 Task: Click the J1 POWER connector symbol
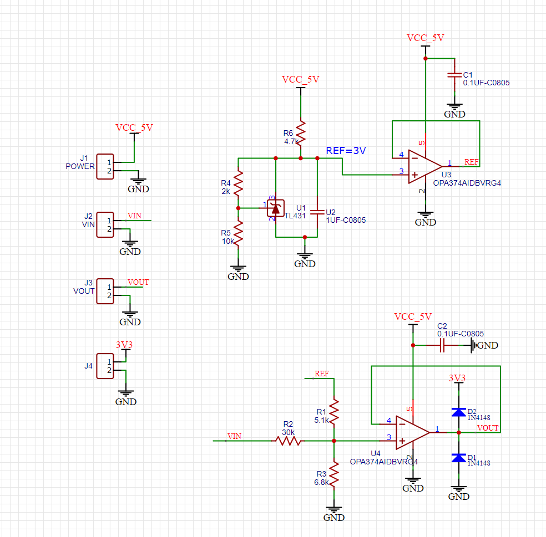tap(105, 166)
